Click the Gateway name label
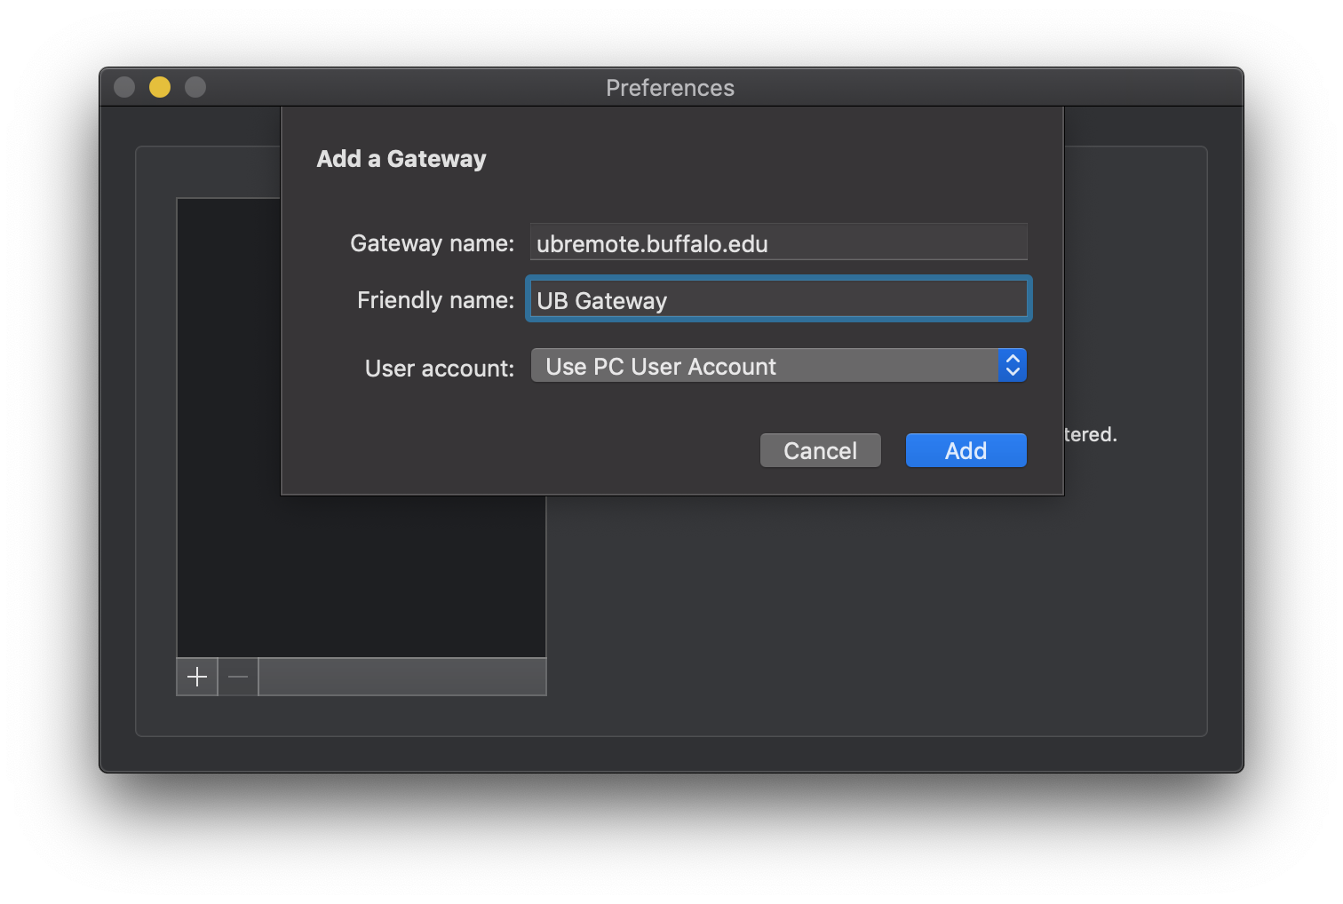This screenshot has height=904, width=1343. (x=432, y=243)
